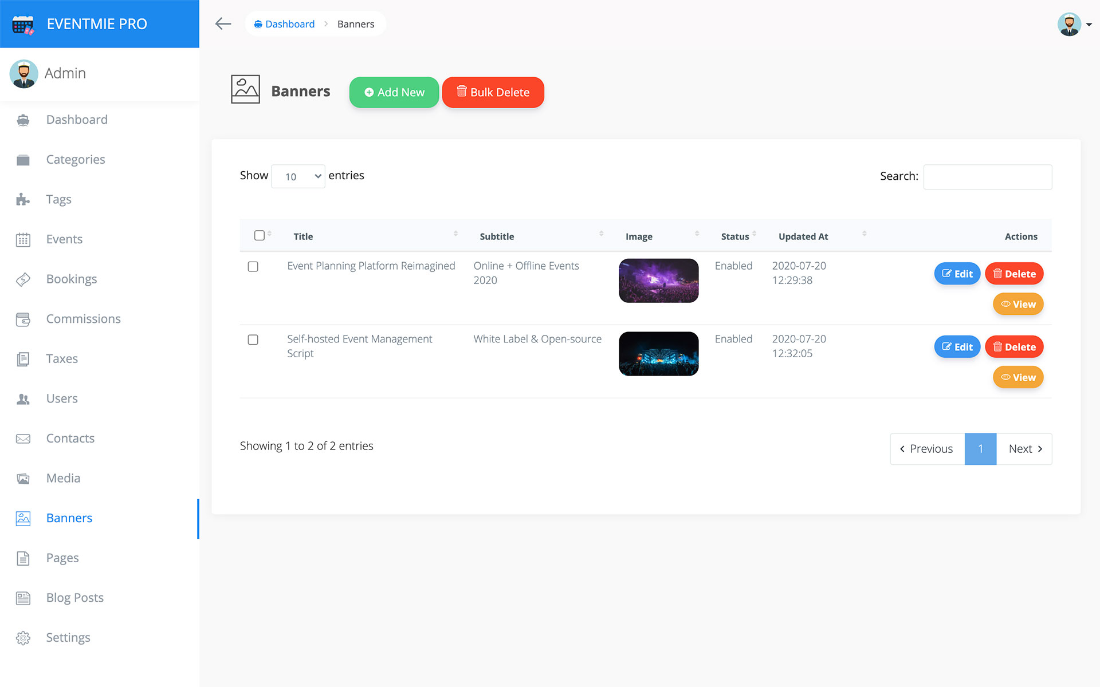Select the Event Planning Platform row checkbox
The height and width of the screenshot is (687, 1100).
pyautogui.click(x=253, y=267)
